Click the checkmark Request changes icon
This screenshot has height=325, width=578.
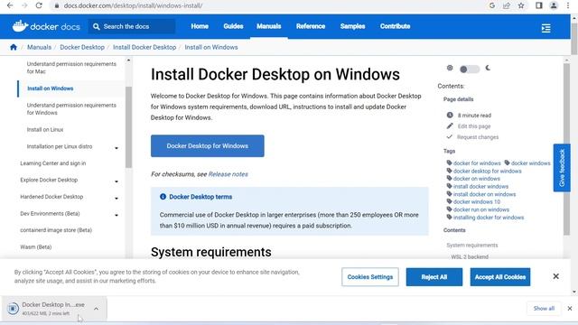tap(450, 136)
